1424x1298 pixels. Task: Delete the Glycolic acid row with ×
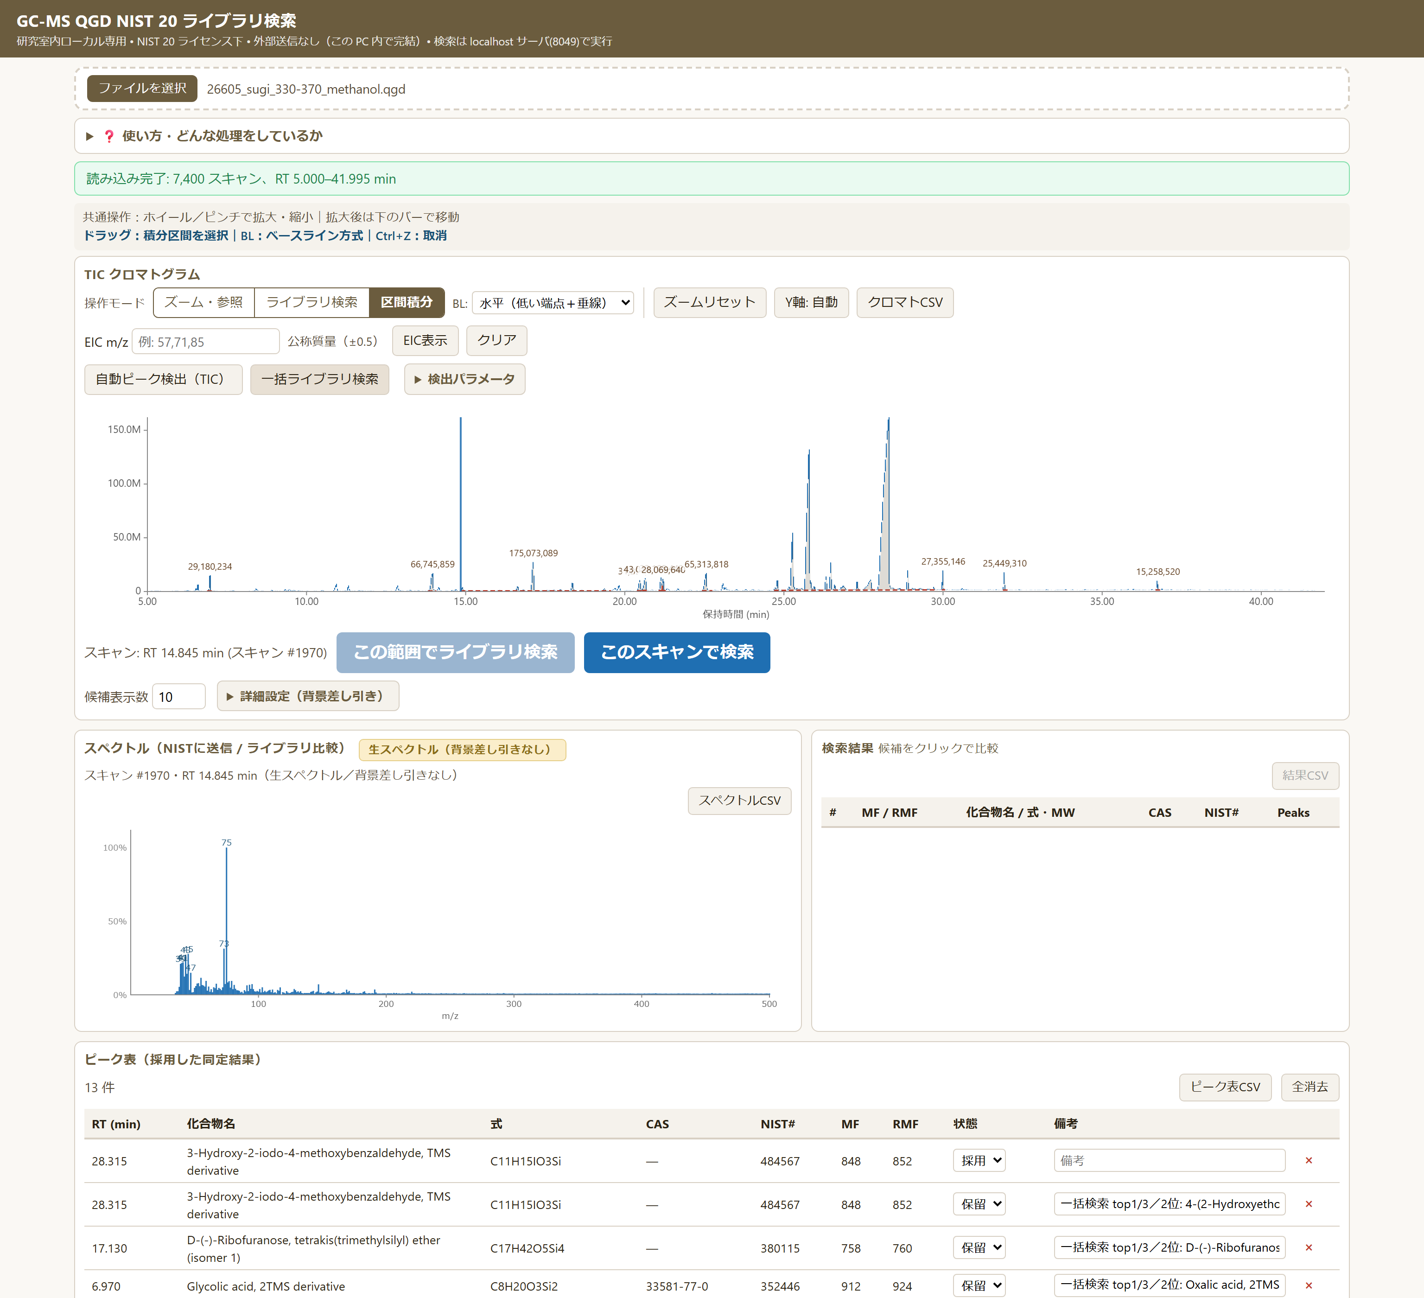click(x=1309, y=1285)
